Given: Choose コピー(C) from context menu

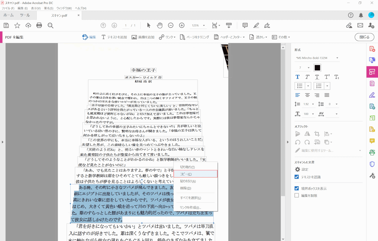Looking at the screenshot, I should click(x=195, y=174).
